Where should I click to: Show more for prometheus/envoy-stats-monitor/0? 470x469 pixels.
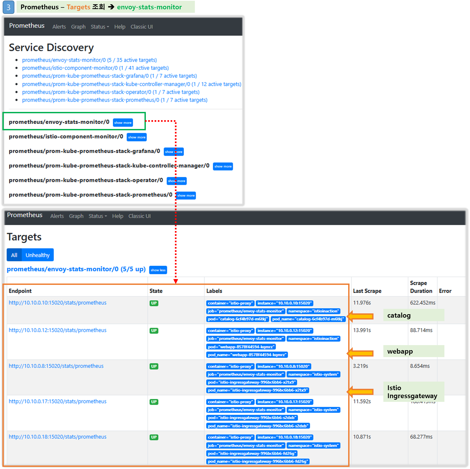(x=123, y=123)
